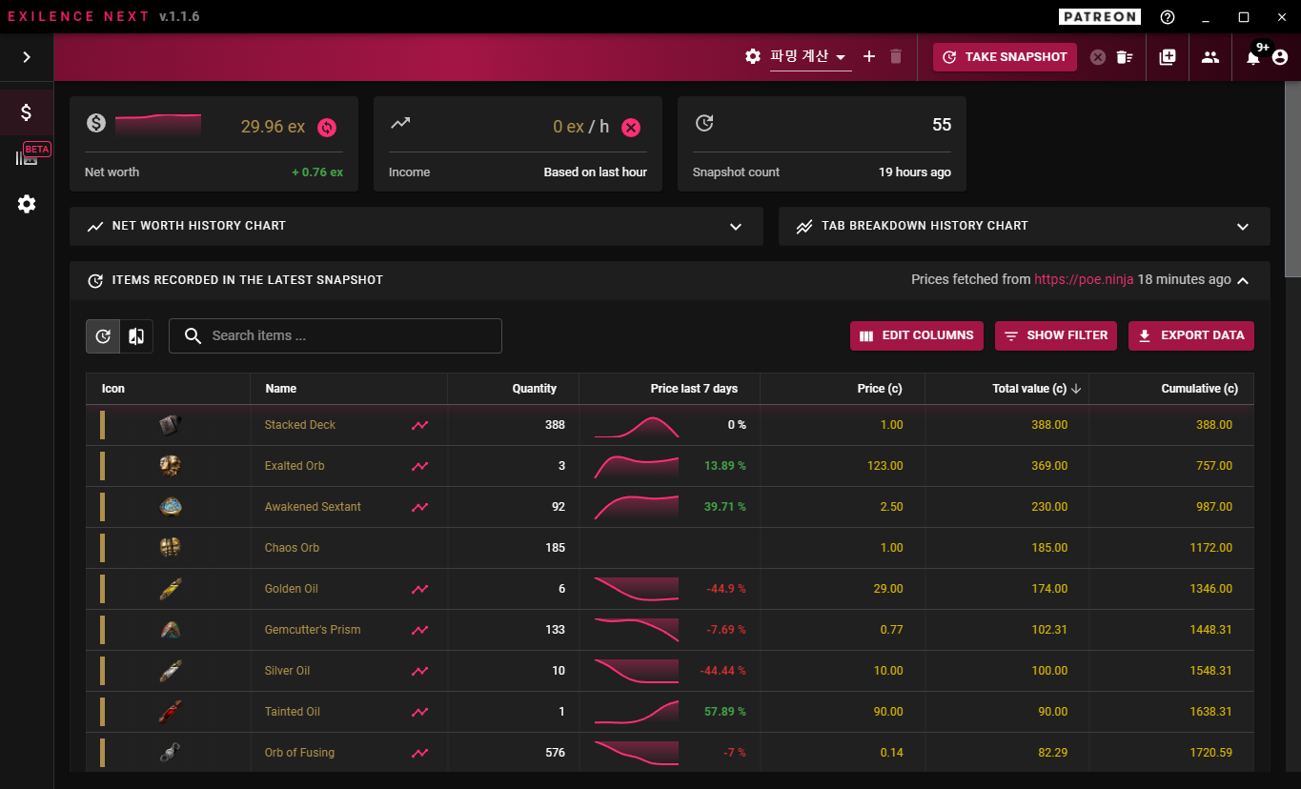Add a new profile with plus icon
This screenshot has height=789, width=1301.
tap(869, 57)
